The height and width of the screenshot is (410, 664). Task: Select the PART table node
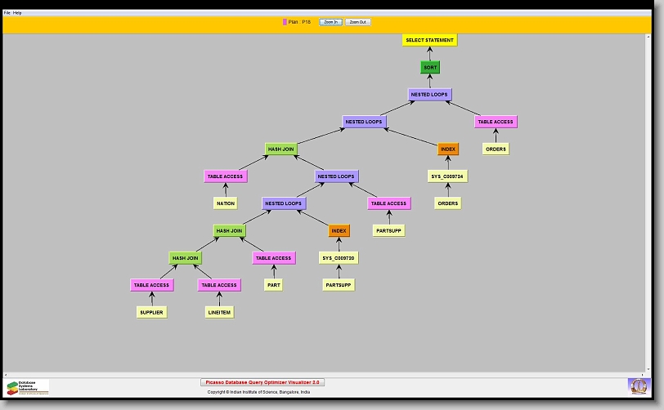click(x=273, y=285)
